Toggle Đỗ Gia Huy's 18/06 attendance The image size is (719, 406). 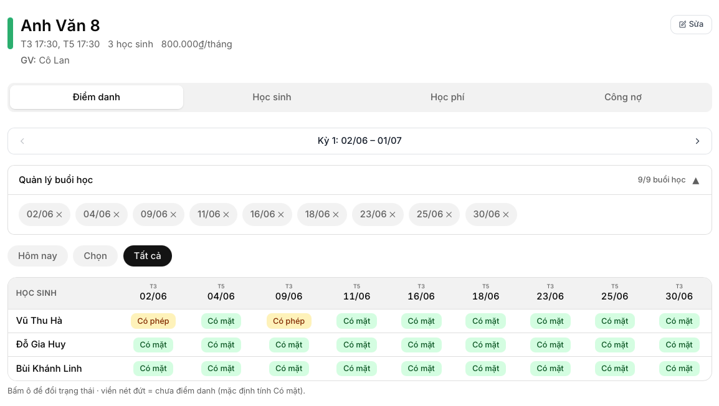tap(485, 345)
